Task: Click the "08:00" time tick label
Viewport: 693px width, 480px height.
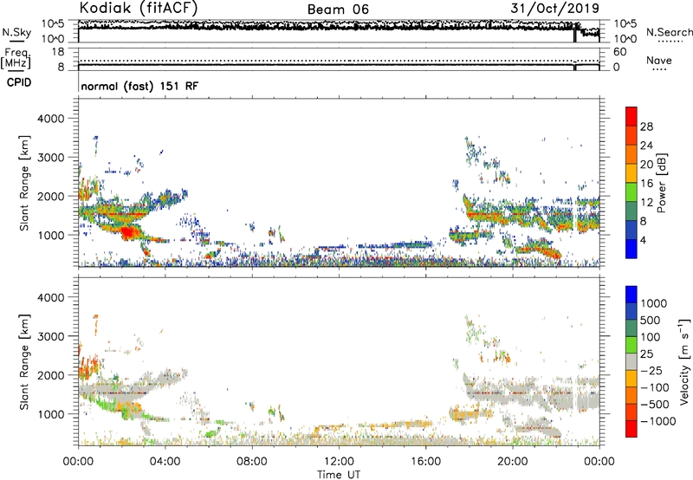Action: click(x=252, y=462)
